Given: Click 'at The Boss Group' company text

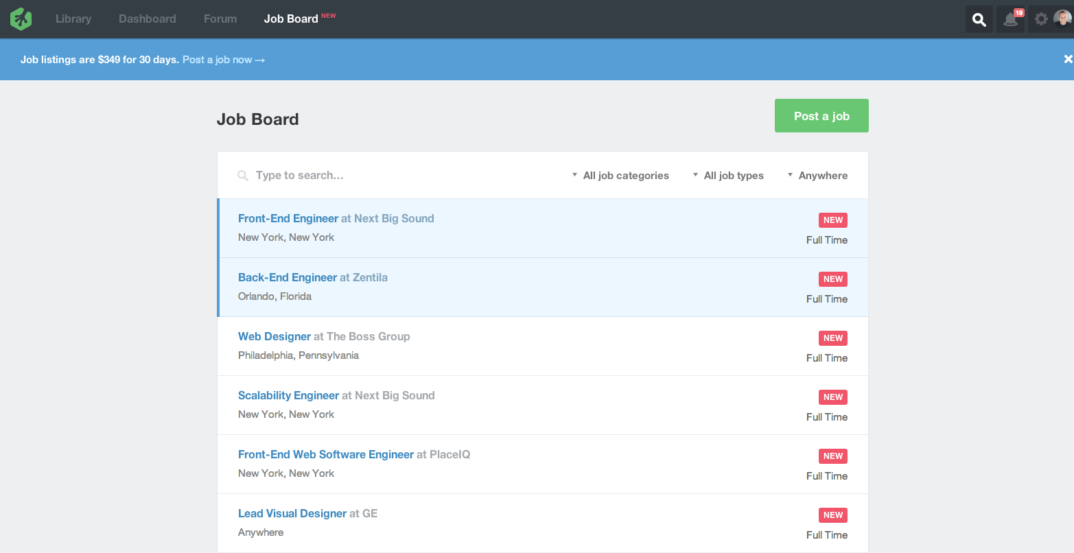Looking at the screenshot, I should 362,336.
